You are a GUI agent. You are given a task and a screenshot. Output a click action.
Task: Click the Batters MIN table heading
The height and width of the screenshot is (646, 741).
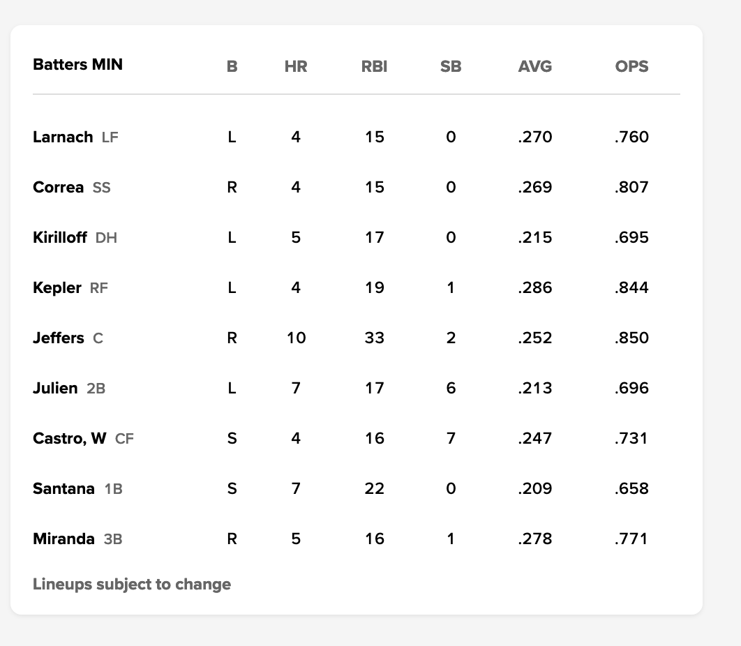(77, 65)
